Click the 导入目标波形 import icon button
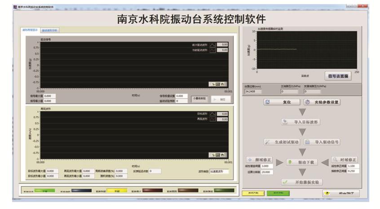 tap(300, 122)
